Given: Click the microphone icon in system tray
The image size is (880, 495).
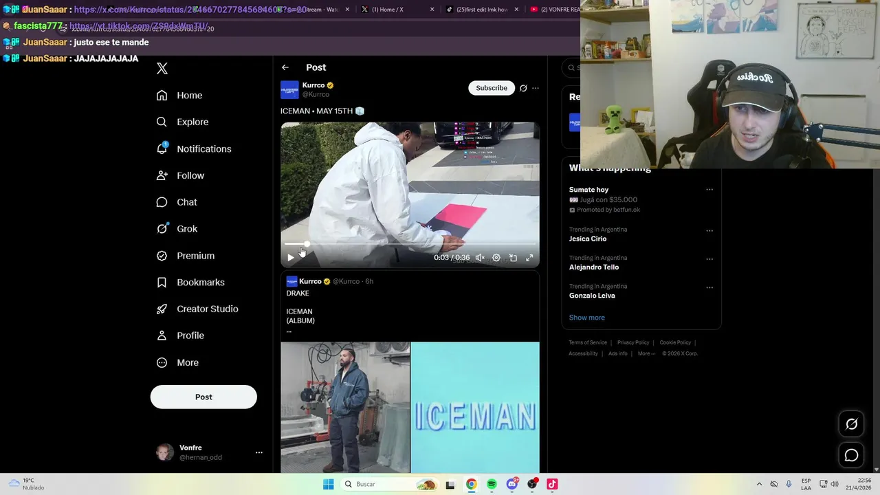Looking at the screenshot, I should 789,484.
